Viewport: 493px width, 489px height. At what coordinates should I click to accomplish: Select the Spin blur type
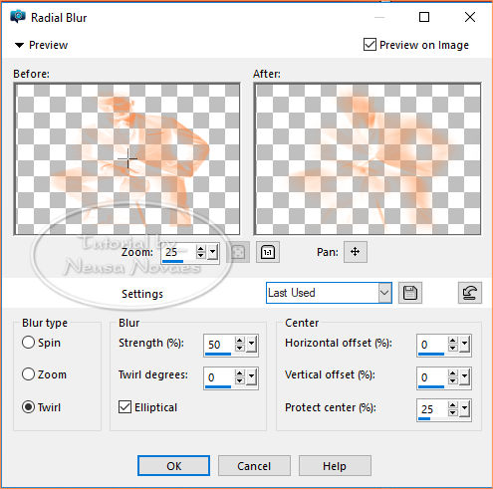click(28, 343)
